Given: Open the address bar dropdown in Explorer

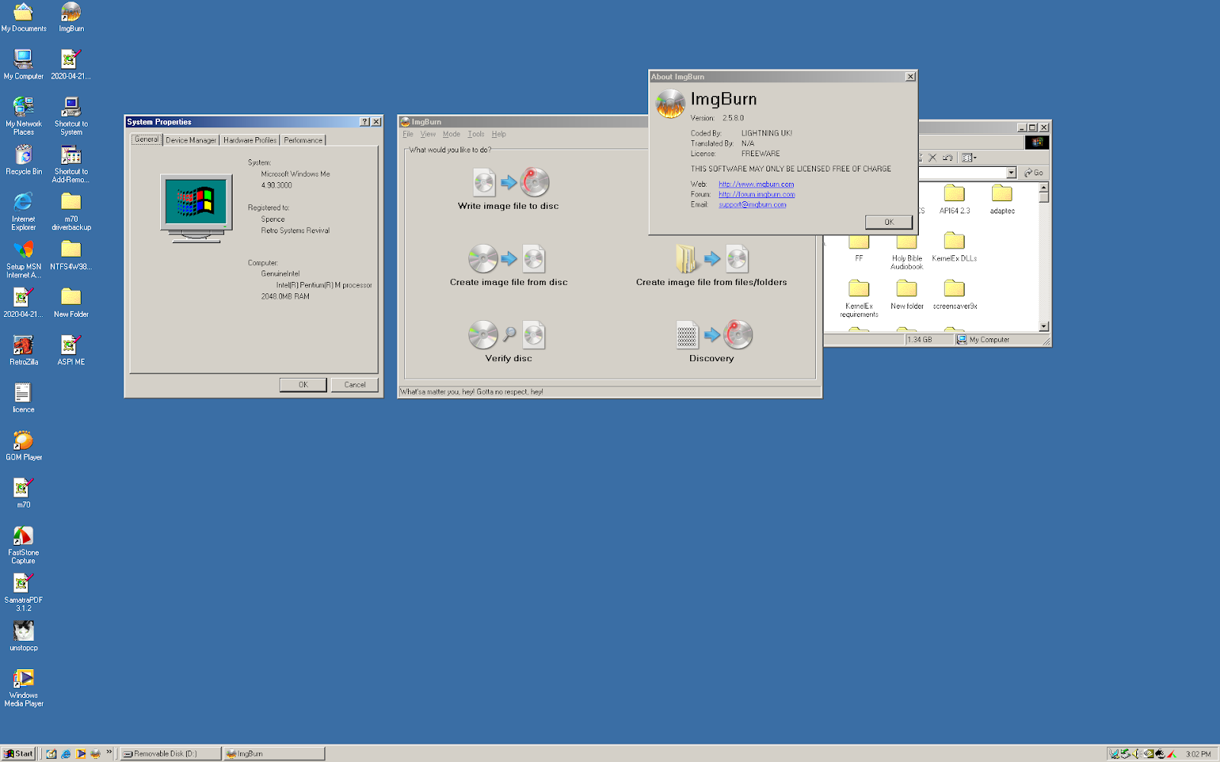Looking at the screenshot, I should coord(1011,172).
